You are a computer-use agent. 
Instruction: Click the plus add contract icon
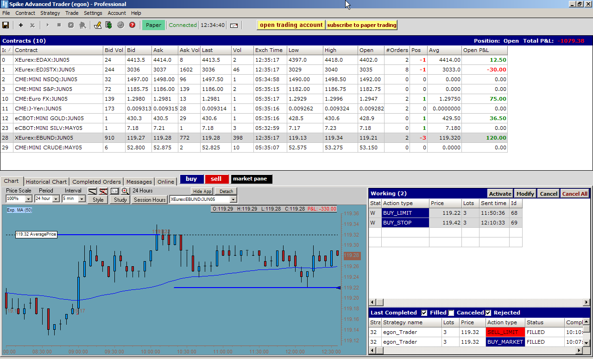point(20,25)
